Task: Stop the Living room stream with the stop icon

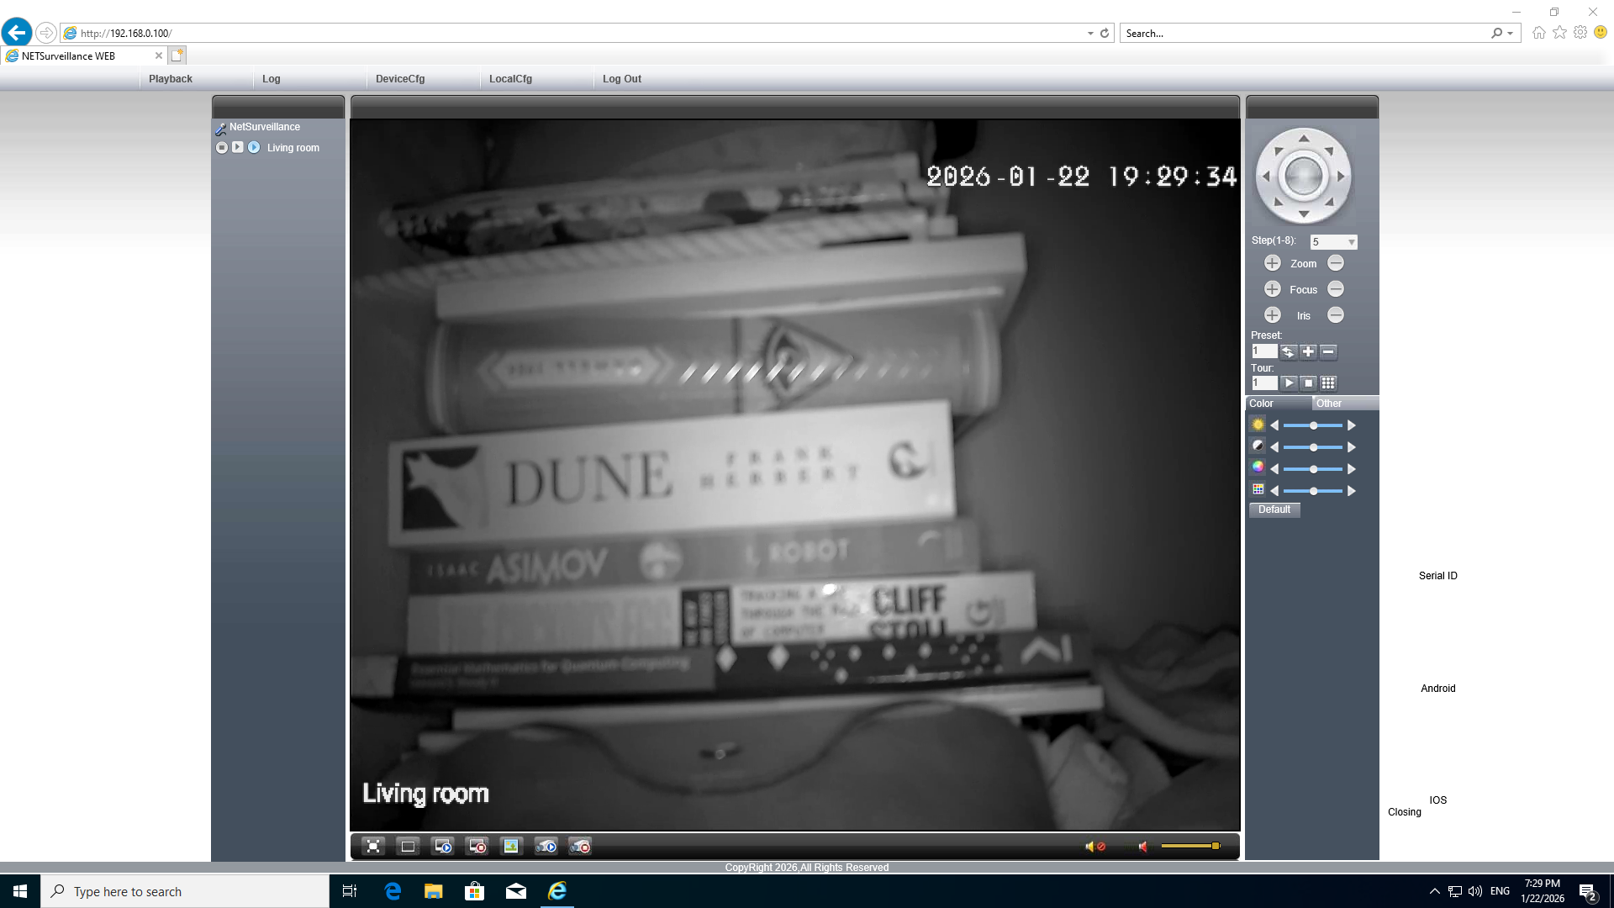Action: [222, 147]
